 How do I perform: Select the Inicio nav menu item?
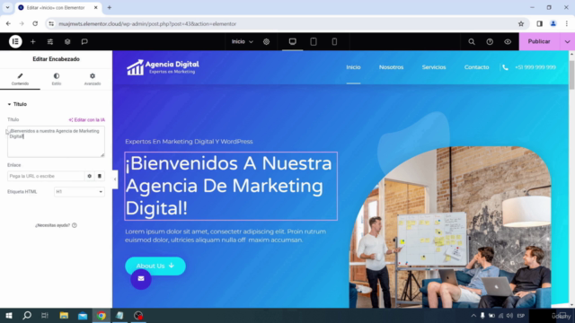click(353, 67)
